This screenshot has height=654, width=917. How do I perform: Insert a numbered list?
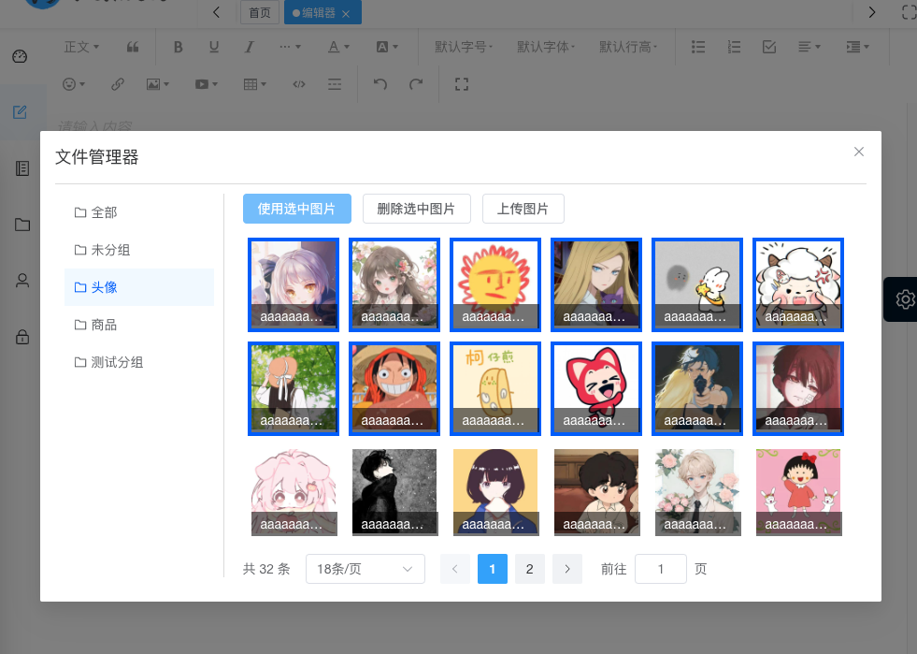tap(734, 47)
